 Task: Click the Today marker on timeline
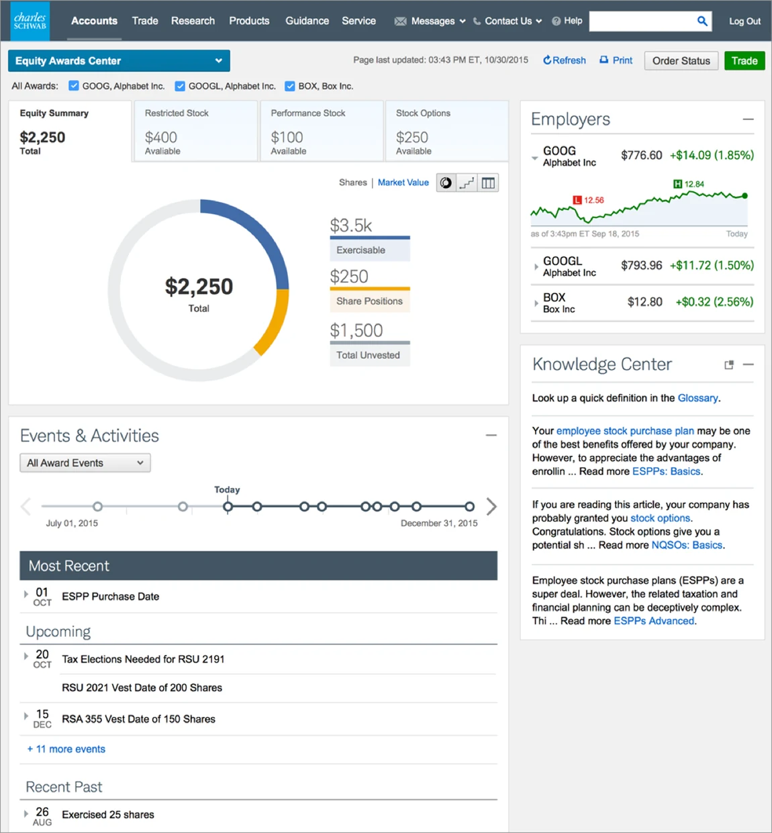pos(228,506)
